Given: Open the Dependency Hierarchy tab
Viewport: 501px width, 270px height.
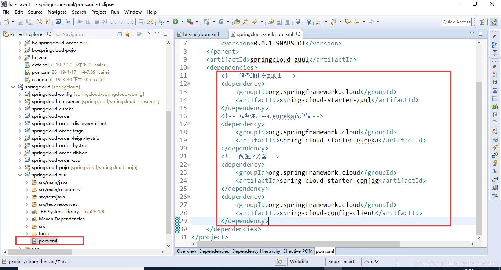Looking at the screenshot, I should pos(256,251).
